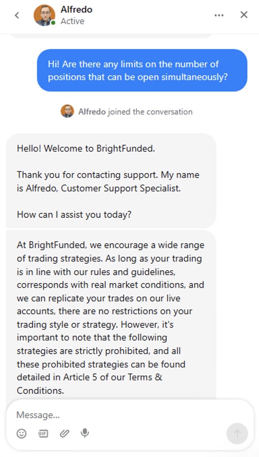Click the 'joined the conversation' notice text
This screenshot has height=457, width=259.
tap(150, 112)
